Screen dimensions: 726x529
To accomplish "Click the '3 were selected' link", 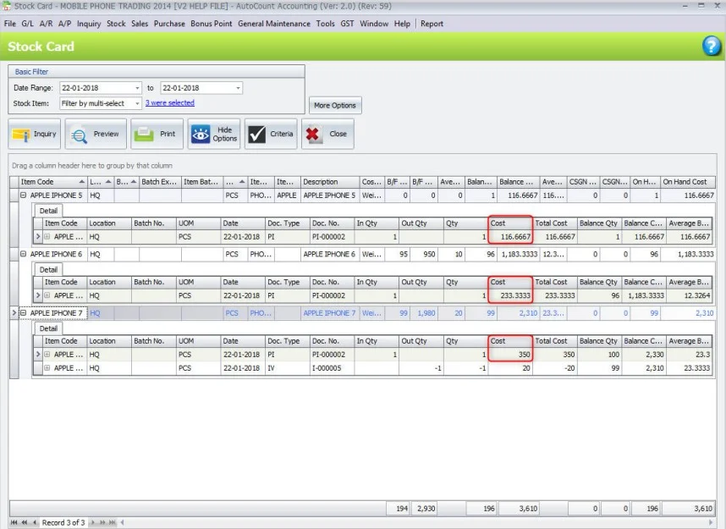I will (169, 103).
